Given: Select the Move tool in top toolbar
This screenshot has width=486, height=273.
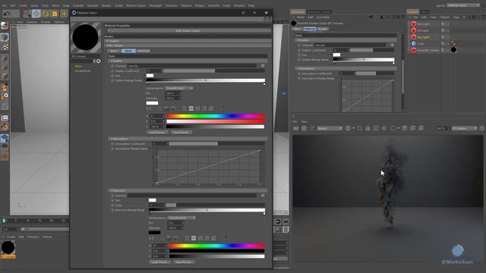Looking at the screenshot, I should pos(36,14).
